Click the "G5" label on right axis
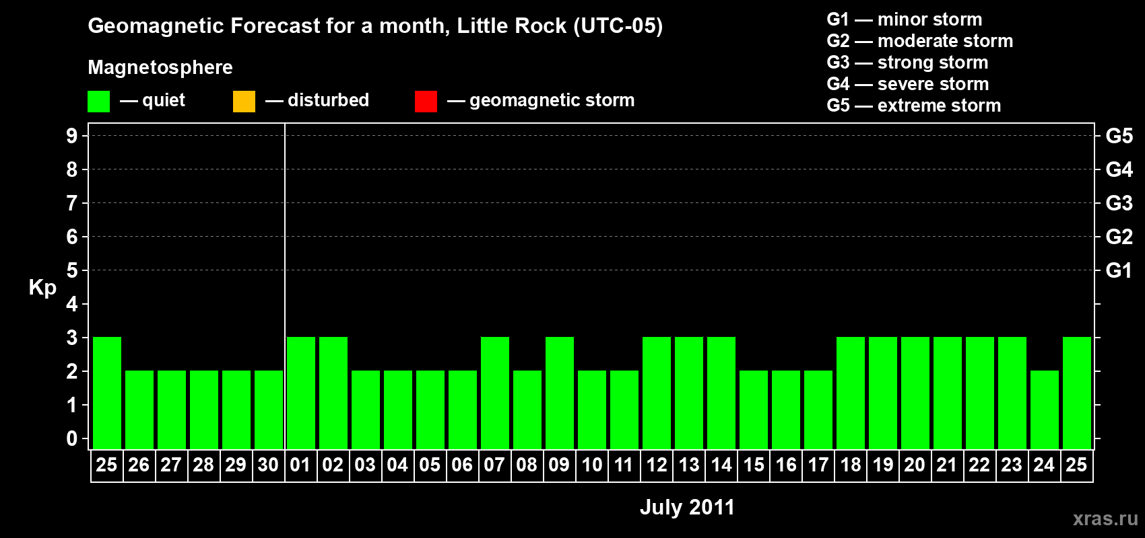This screenshot has width=1145, height=538. [1119, 136]
